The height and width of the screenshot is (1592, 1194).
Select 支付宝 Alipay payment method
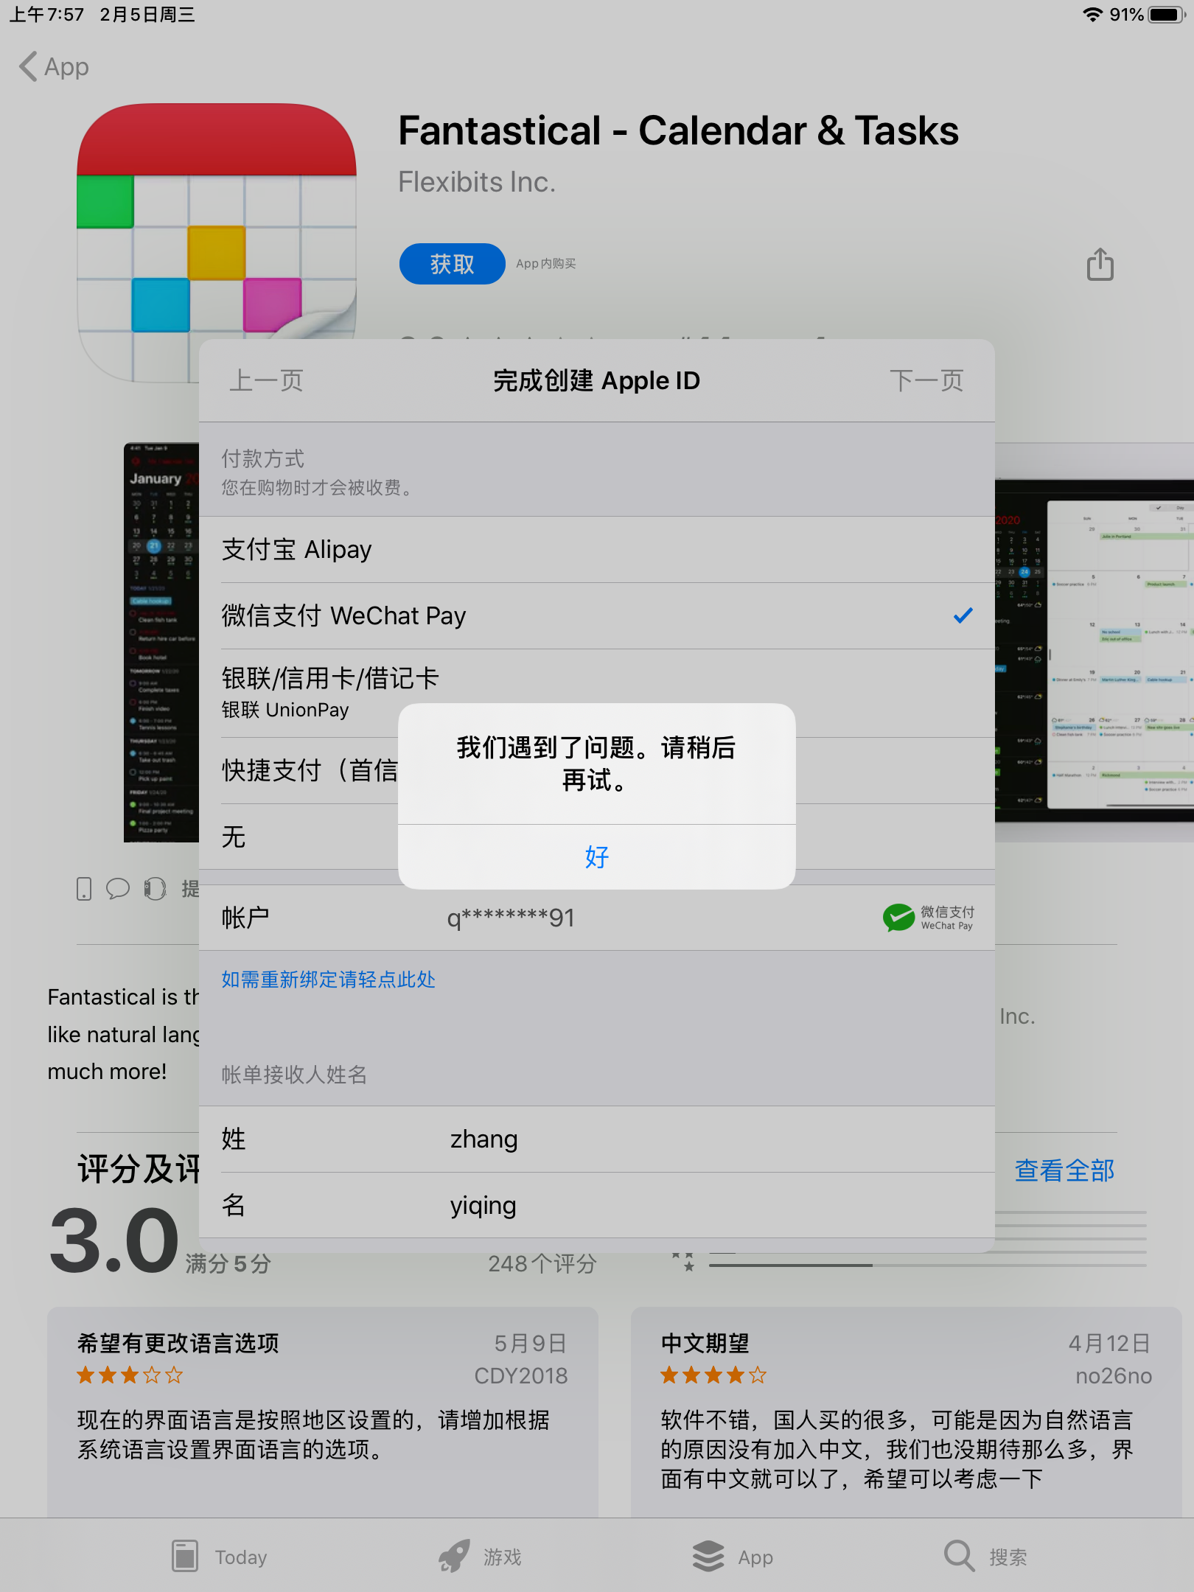(x=597, y=550)
